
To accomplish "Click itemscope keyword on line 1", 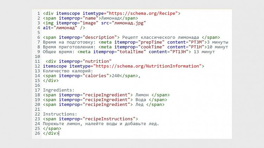I will pos(68,13).
